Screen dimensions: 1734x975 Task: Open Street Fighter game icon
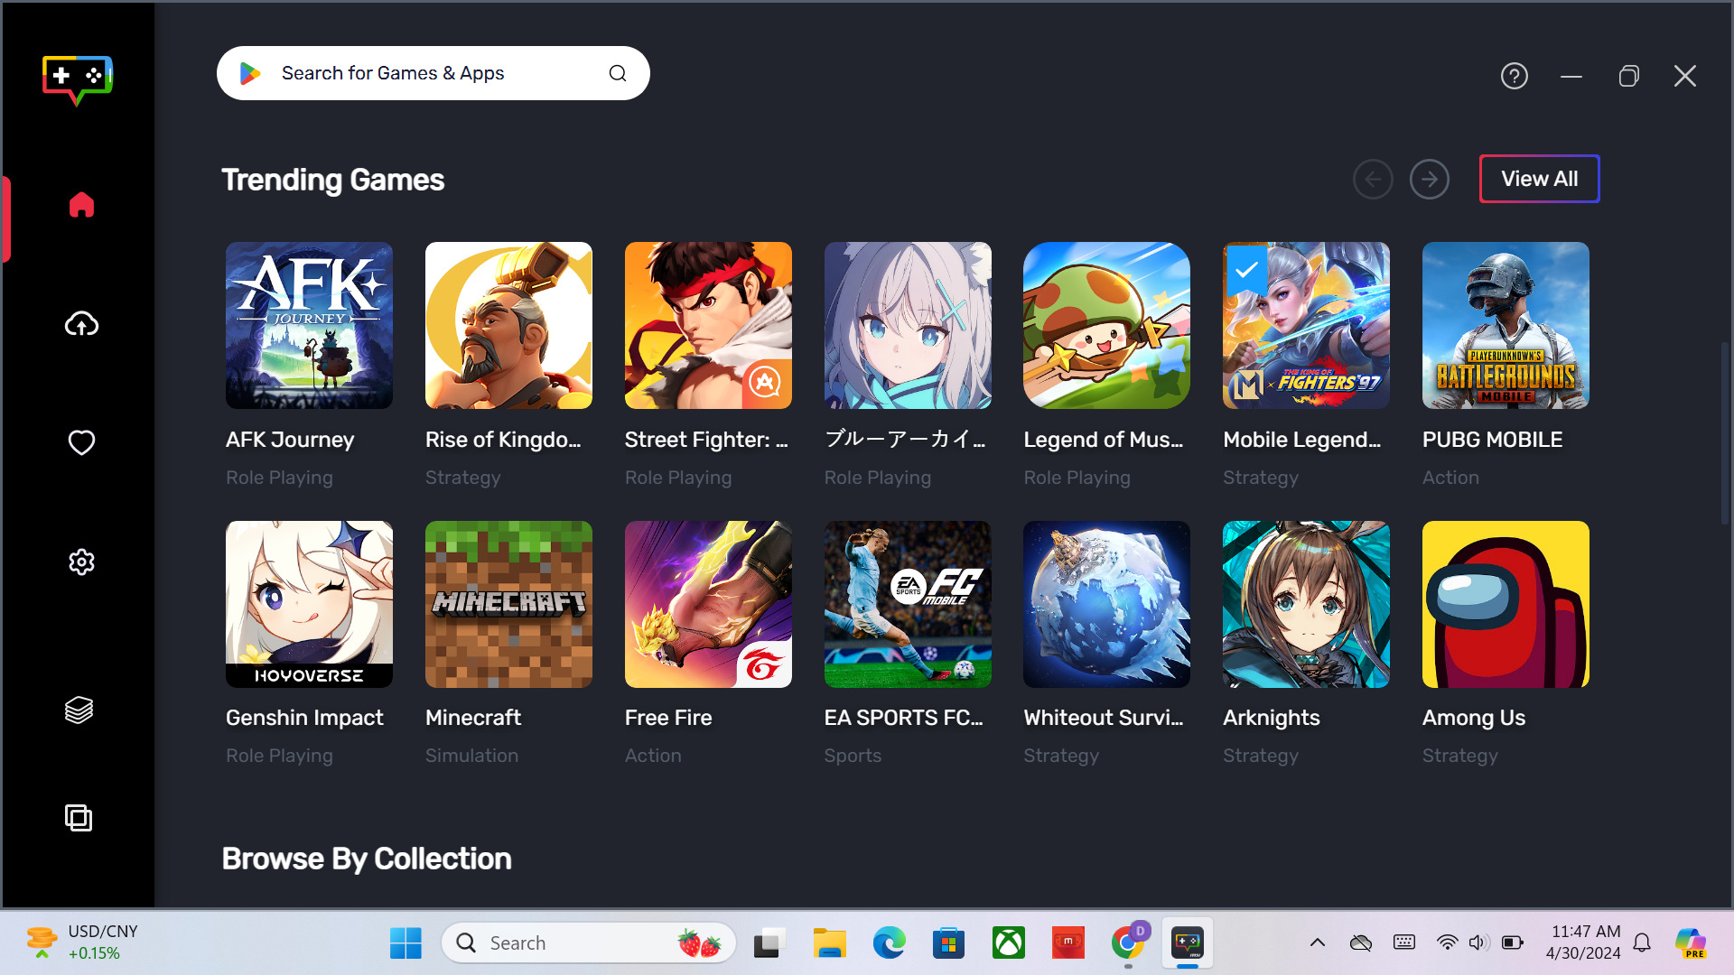click(x=708, y=325)
